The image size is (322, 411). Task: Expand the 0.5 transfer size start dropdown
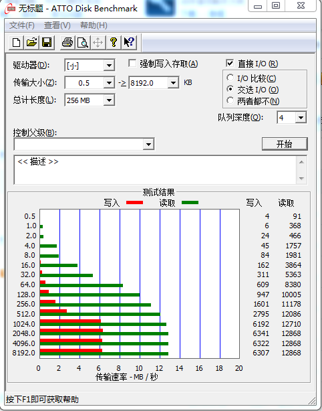(109, 83)
